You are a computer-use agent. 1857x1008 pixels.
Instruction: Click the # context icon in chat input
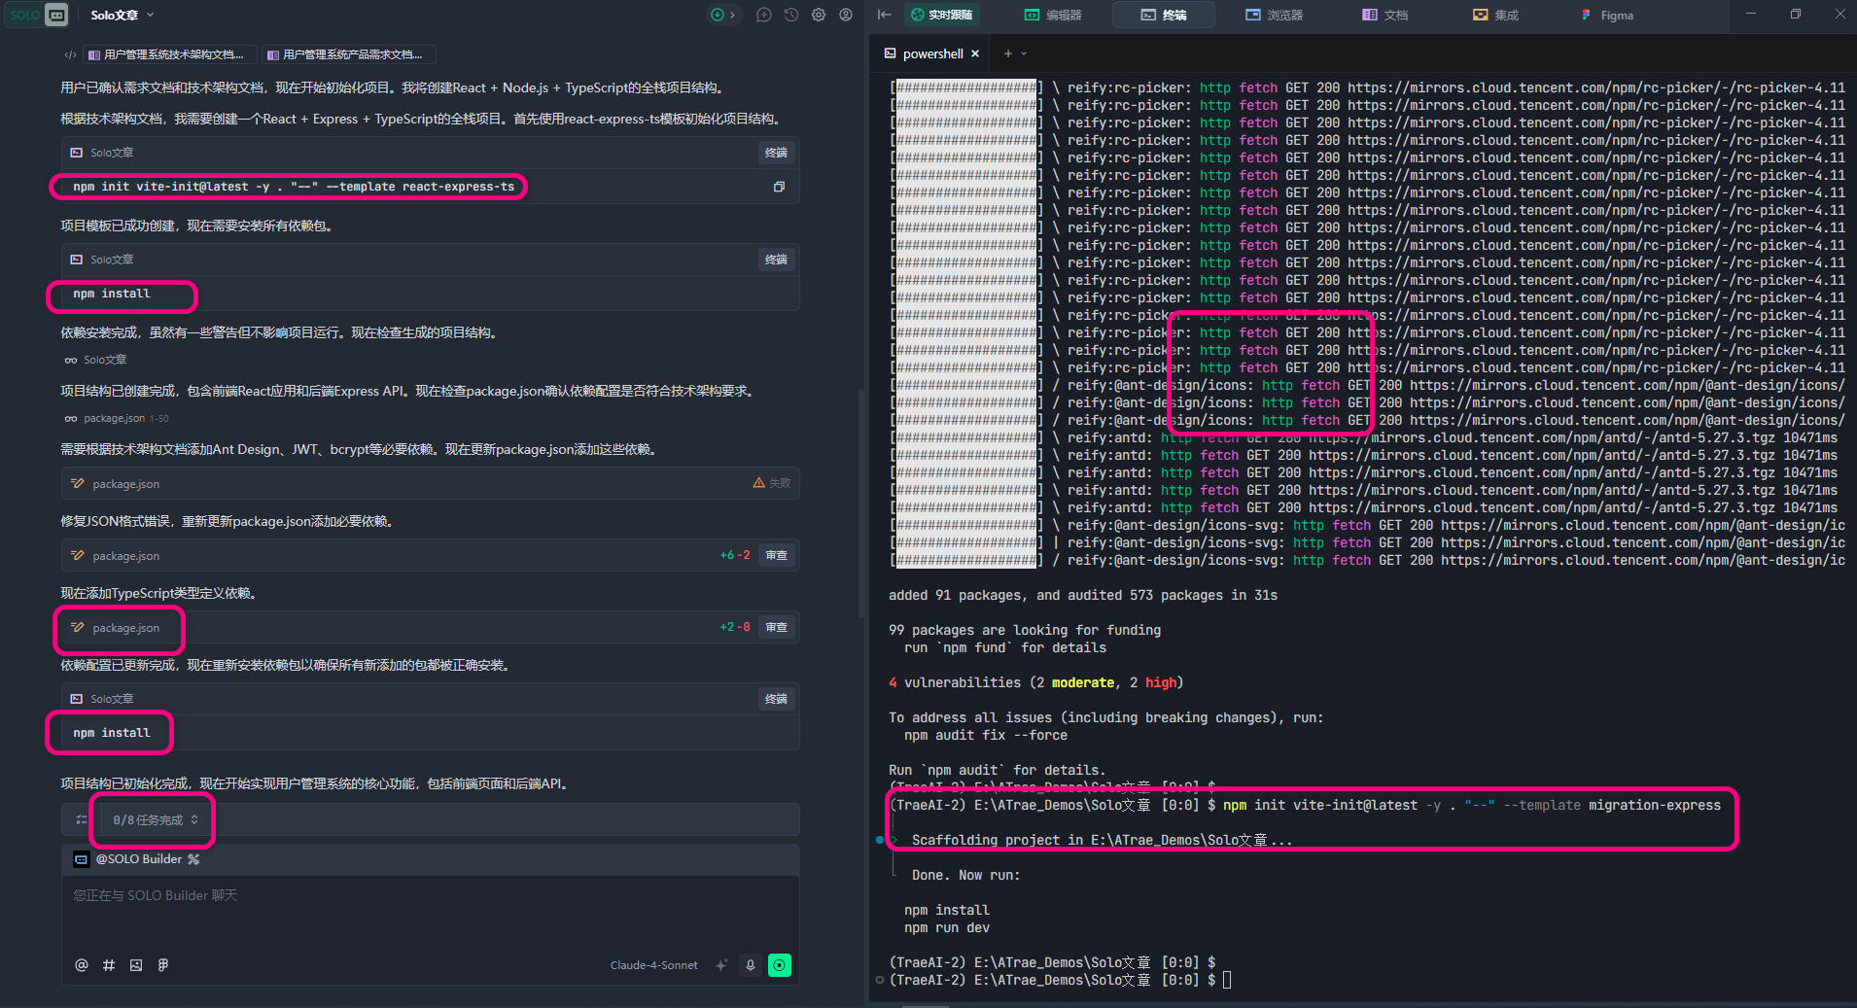coord(109,965)
